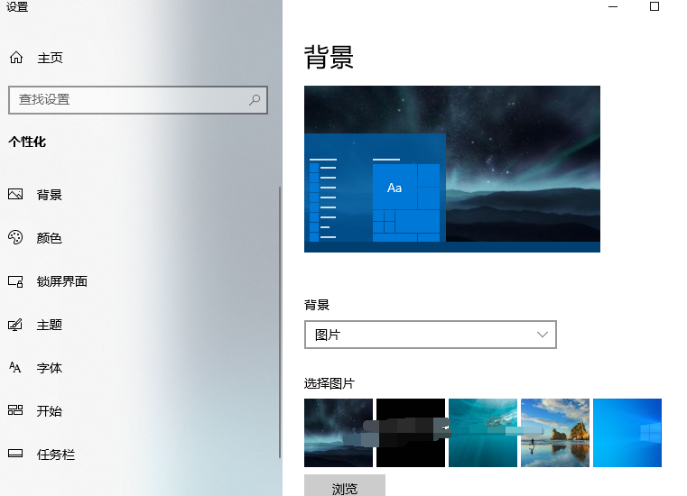Choose the black dark wallpaper thumbnail
The height and width of the screenshot is (496, 687).
(411, 433)
